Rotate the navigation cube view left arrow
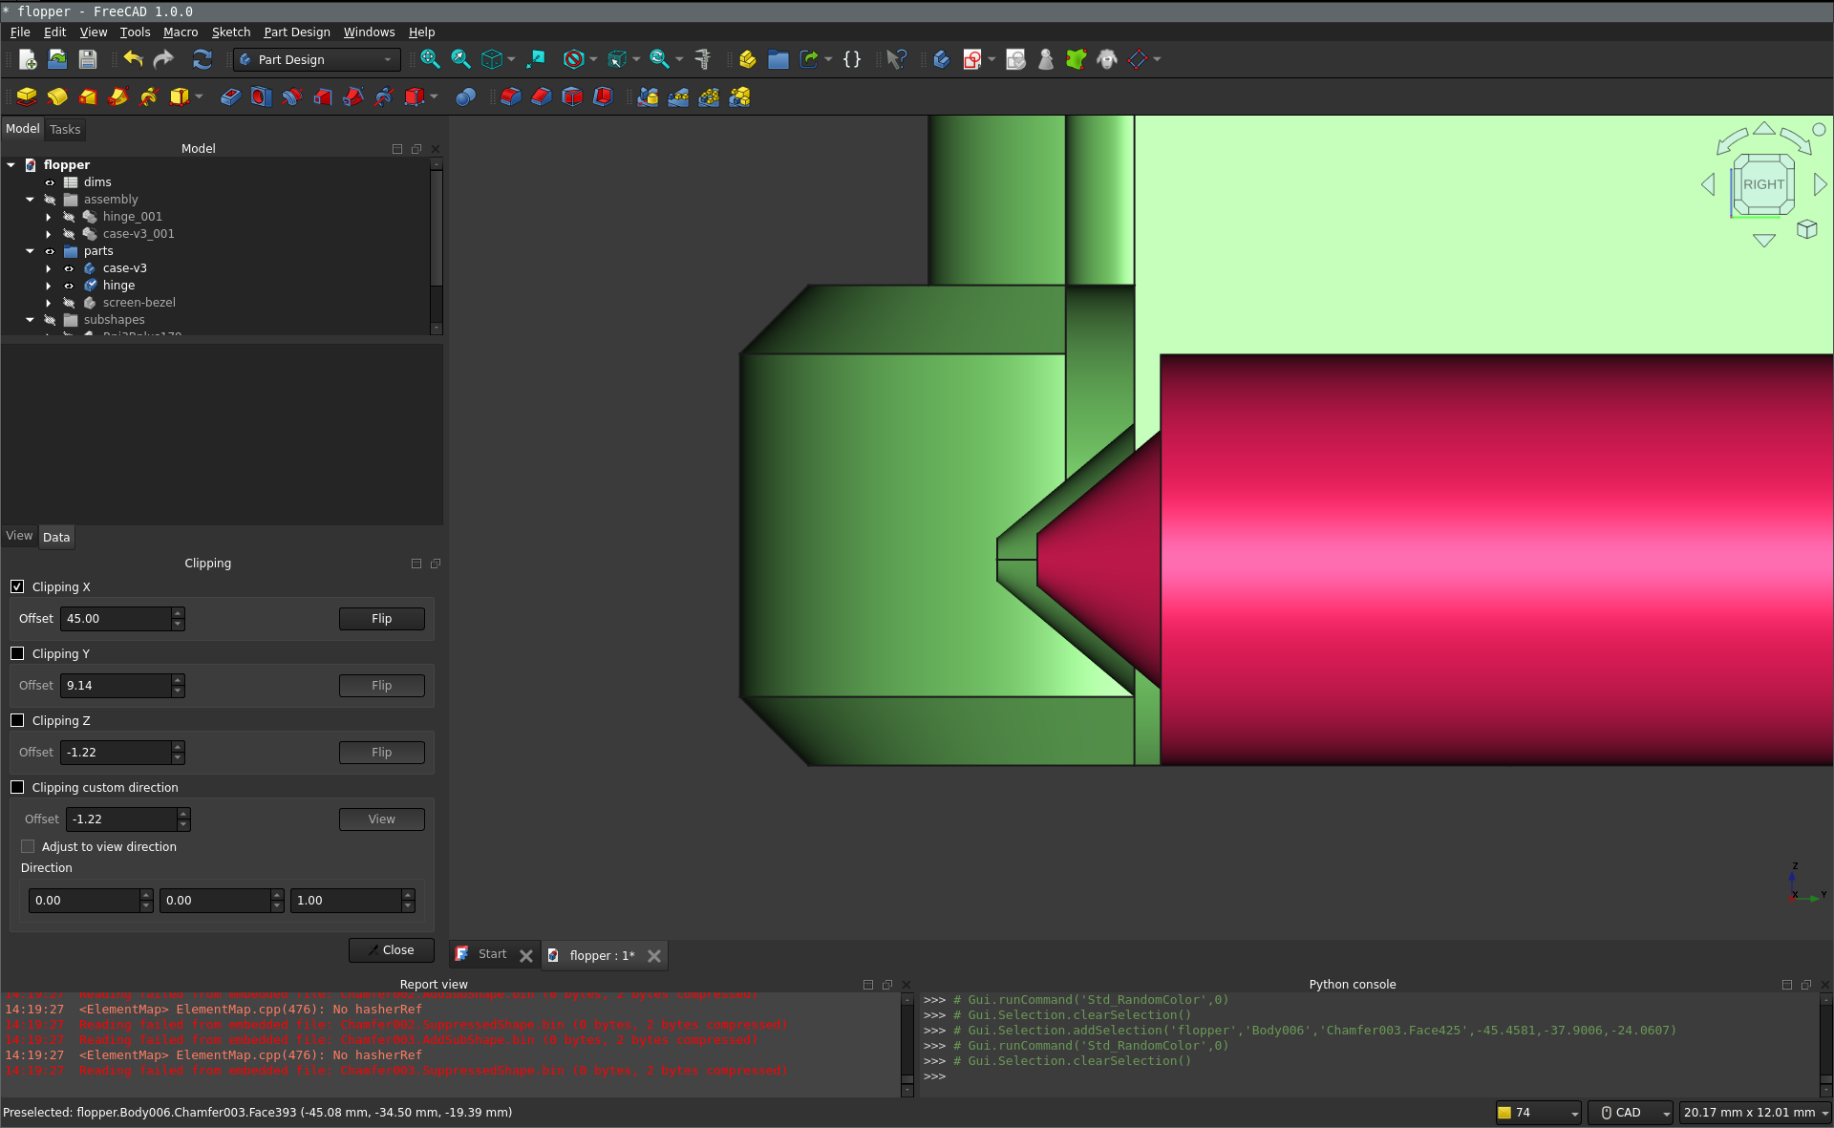1834x1128 pixels. click(x=1708, y=184)
